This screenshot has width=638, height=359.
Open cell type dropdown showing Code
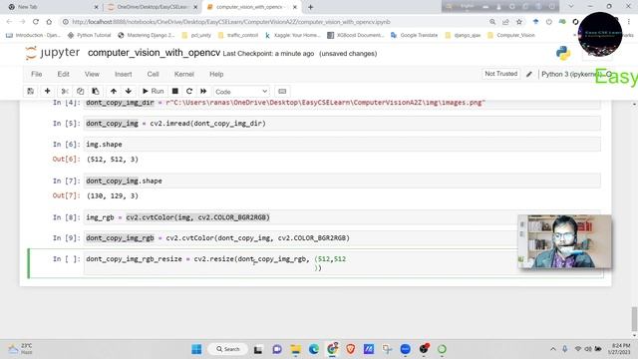pyautogui.click(x=241, y=92)
